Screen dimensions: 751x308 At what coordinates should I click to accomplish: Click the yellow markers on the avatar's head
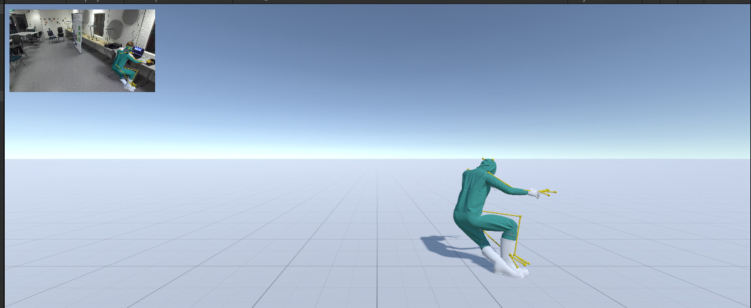[x=488, y=160]
